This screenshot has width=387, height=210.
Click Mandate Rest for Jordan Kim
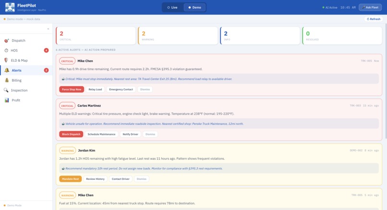click(70, 179)
